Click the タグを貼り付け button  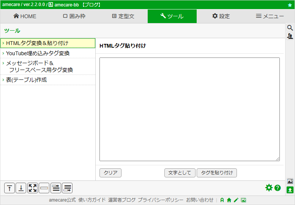click(x=217, y=173)
